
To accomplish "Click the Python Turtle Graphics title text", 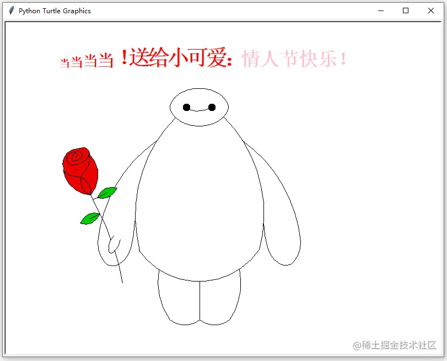I will 55,11.
